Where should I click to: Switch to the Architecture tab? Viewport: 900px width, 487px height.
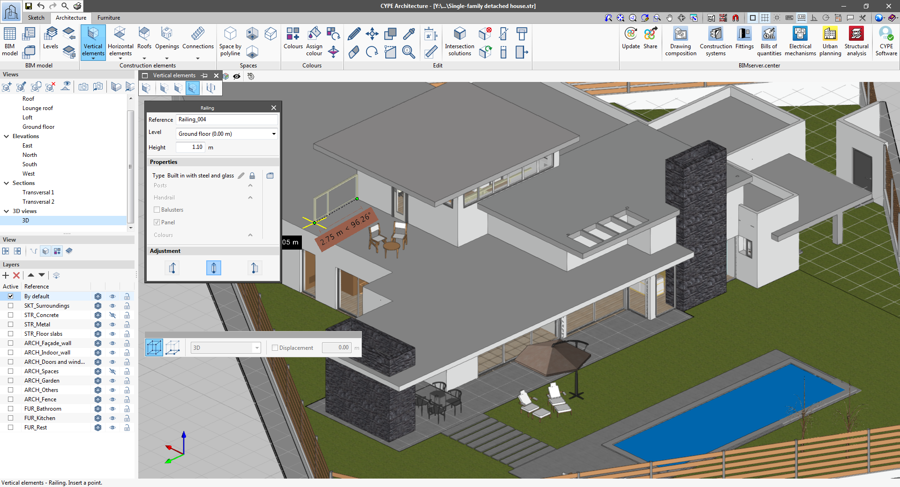coord(71,18)
